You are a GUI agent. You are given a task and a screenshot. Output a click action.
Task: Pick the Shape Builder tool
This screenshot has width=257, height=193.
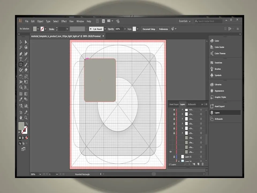point(21,87)
